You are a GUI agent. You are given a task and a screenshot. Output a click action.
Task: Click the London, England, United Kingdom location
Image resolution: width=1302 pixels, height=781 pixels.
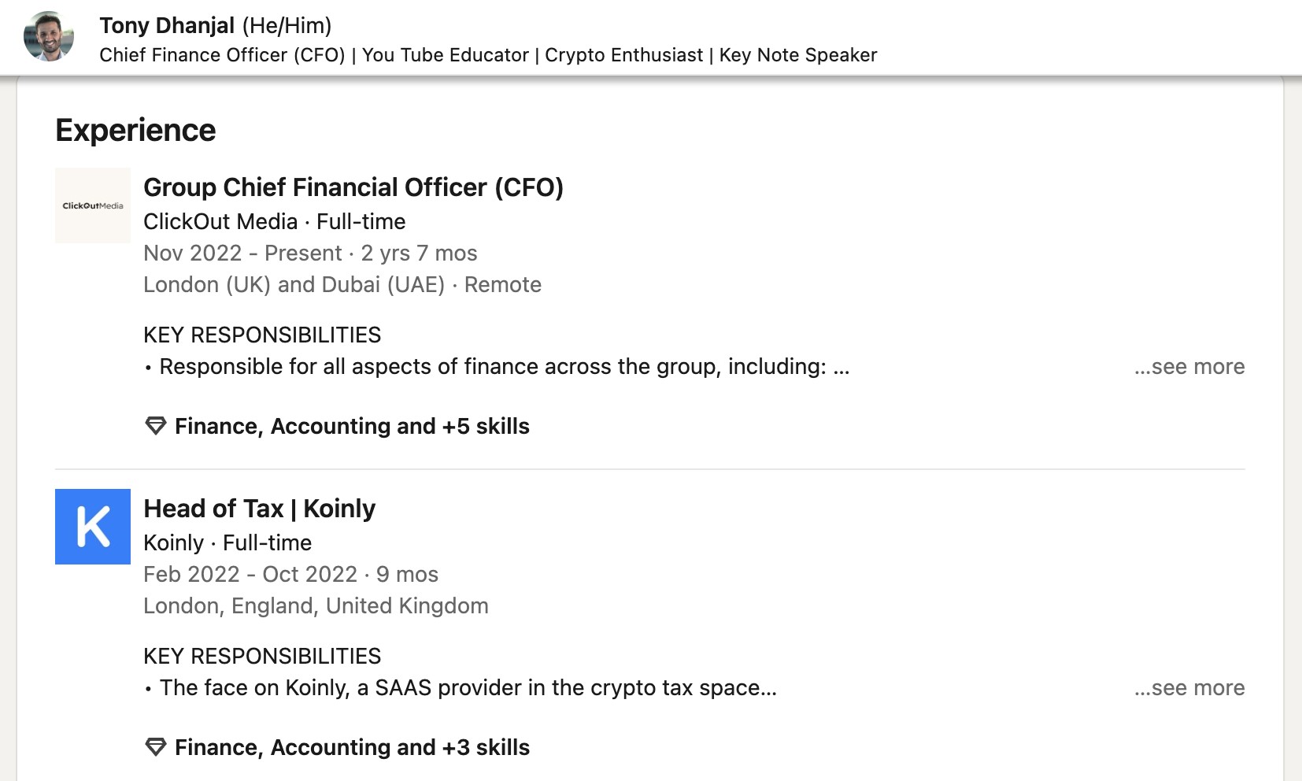tap(316, 605)
